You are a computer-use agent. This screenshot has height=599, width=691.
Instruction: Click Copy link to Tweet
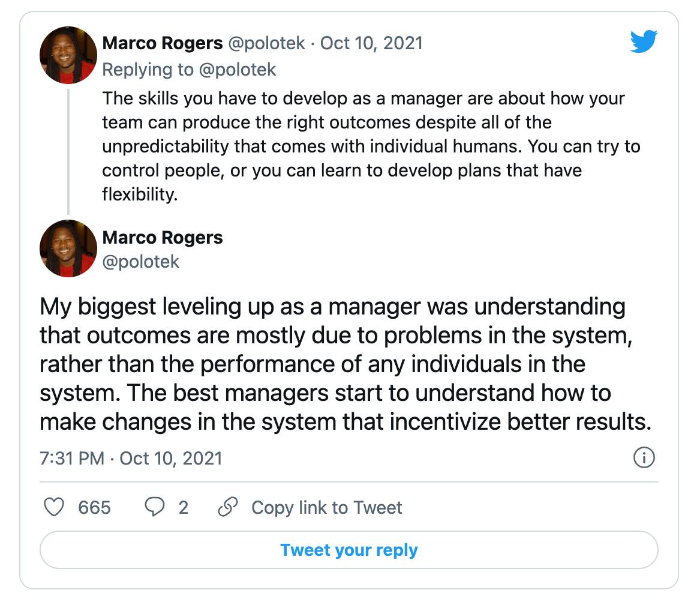point(326,508)
